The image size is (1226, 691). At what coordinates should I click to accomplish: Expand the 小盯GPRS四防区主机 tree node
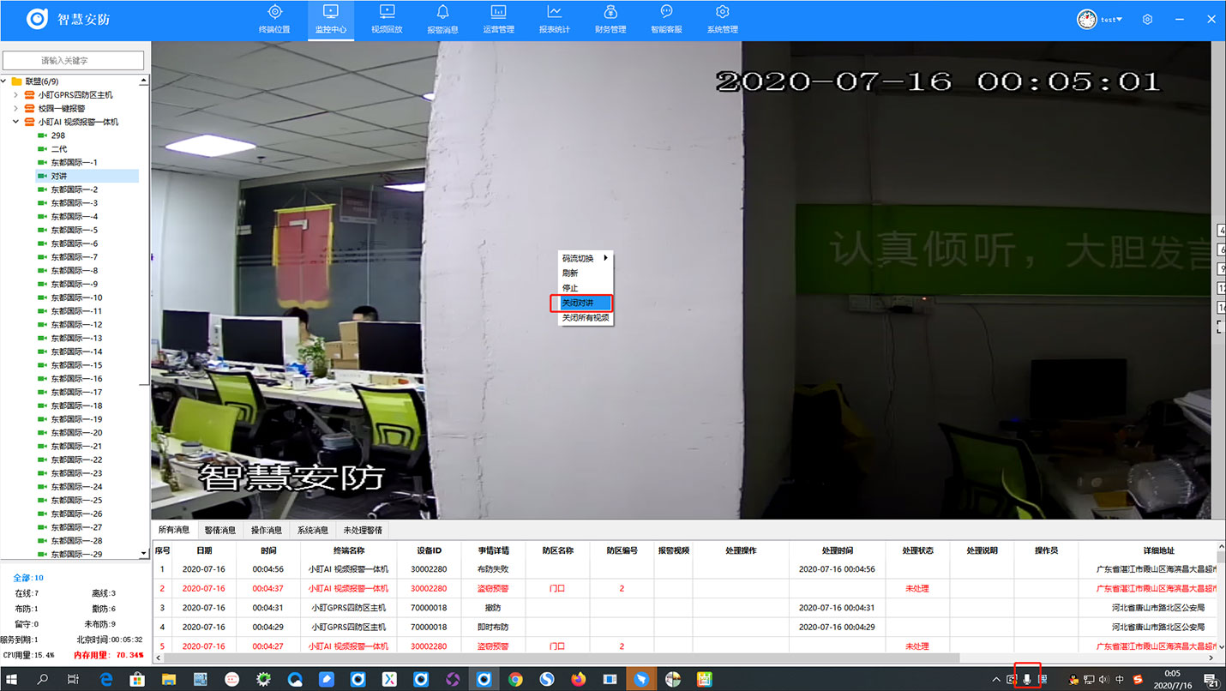[15, 95]
